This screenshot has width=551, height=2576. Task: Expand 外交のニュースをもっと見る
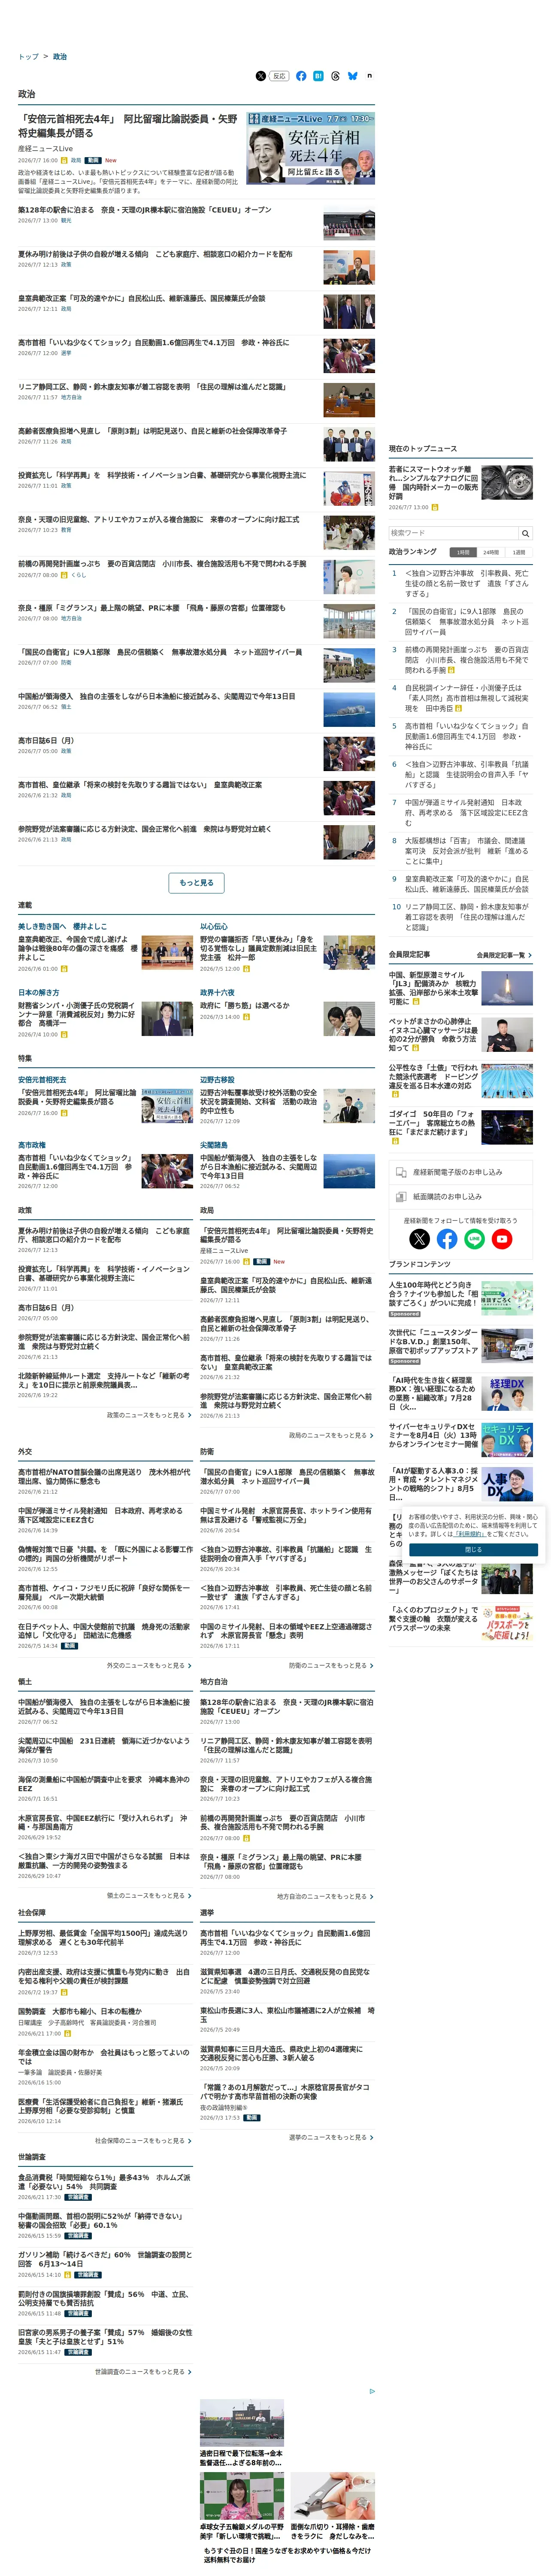coord(149,1665)
